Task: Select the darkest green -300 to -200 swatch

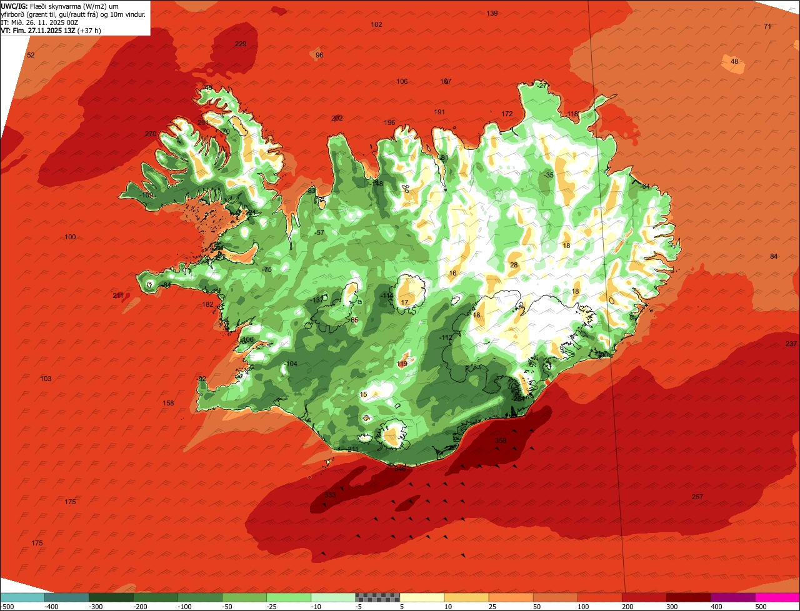Action: (x=111, y=597)
